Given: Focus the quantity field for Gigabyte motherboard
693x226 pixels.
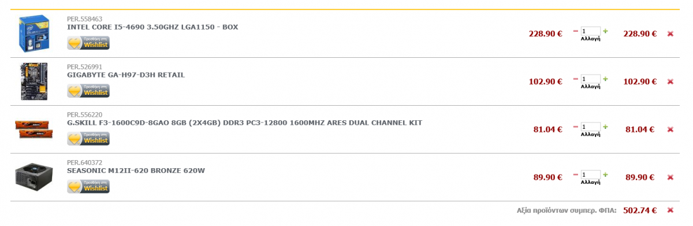Looking at the screenshot, I should tap(591, 79).
